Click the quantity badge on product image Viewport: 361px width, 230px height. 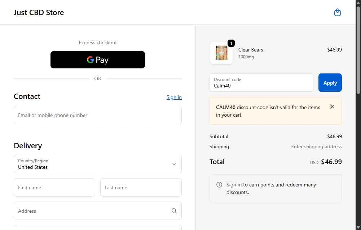pos(231,44)
